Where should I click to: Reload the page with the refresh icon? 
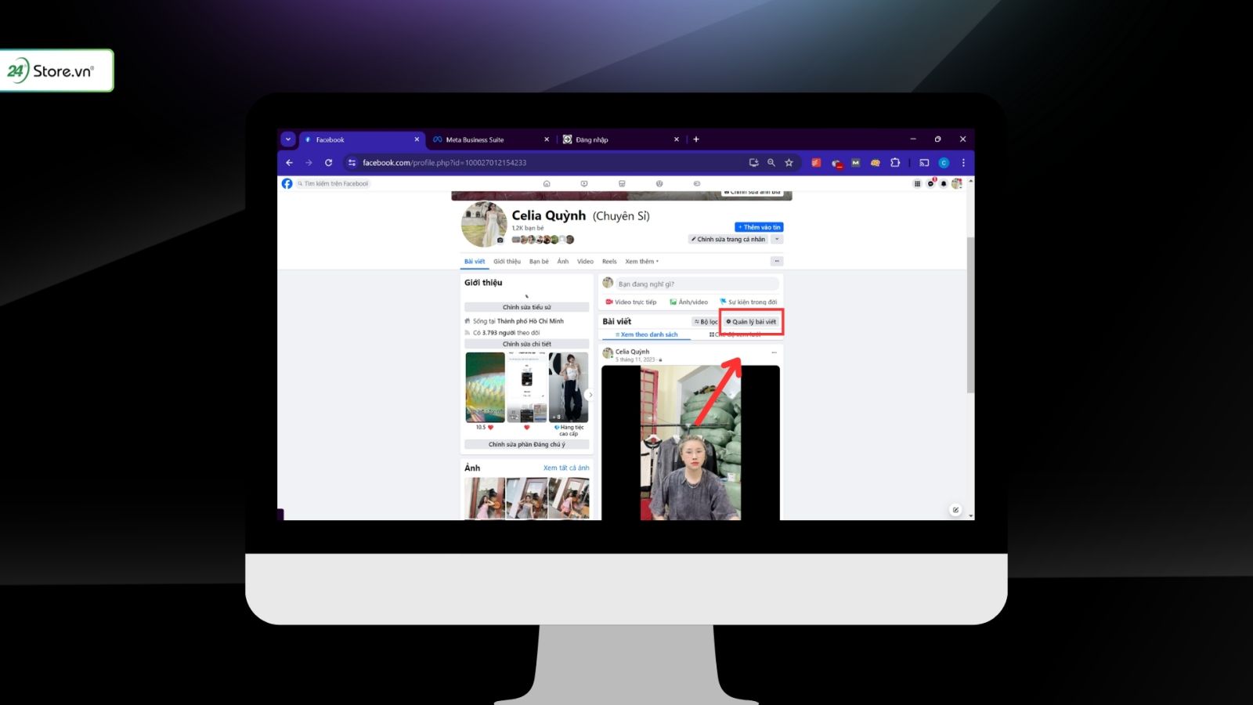(x=328, y=162)
